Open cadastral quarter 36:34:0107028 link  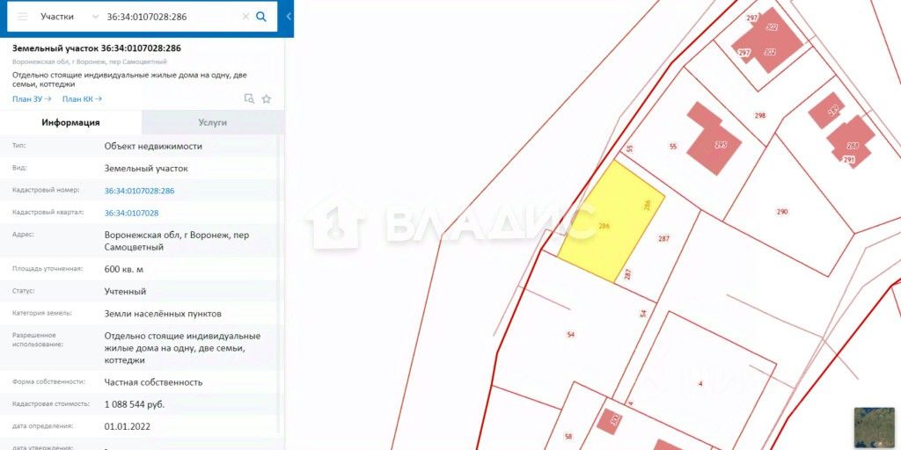click(x=132, y=213)
